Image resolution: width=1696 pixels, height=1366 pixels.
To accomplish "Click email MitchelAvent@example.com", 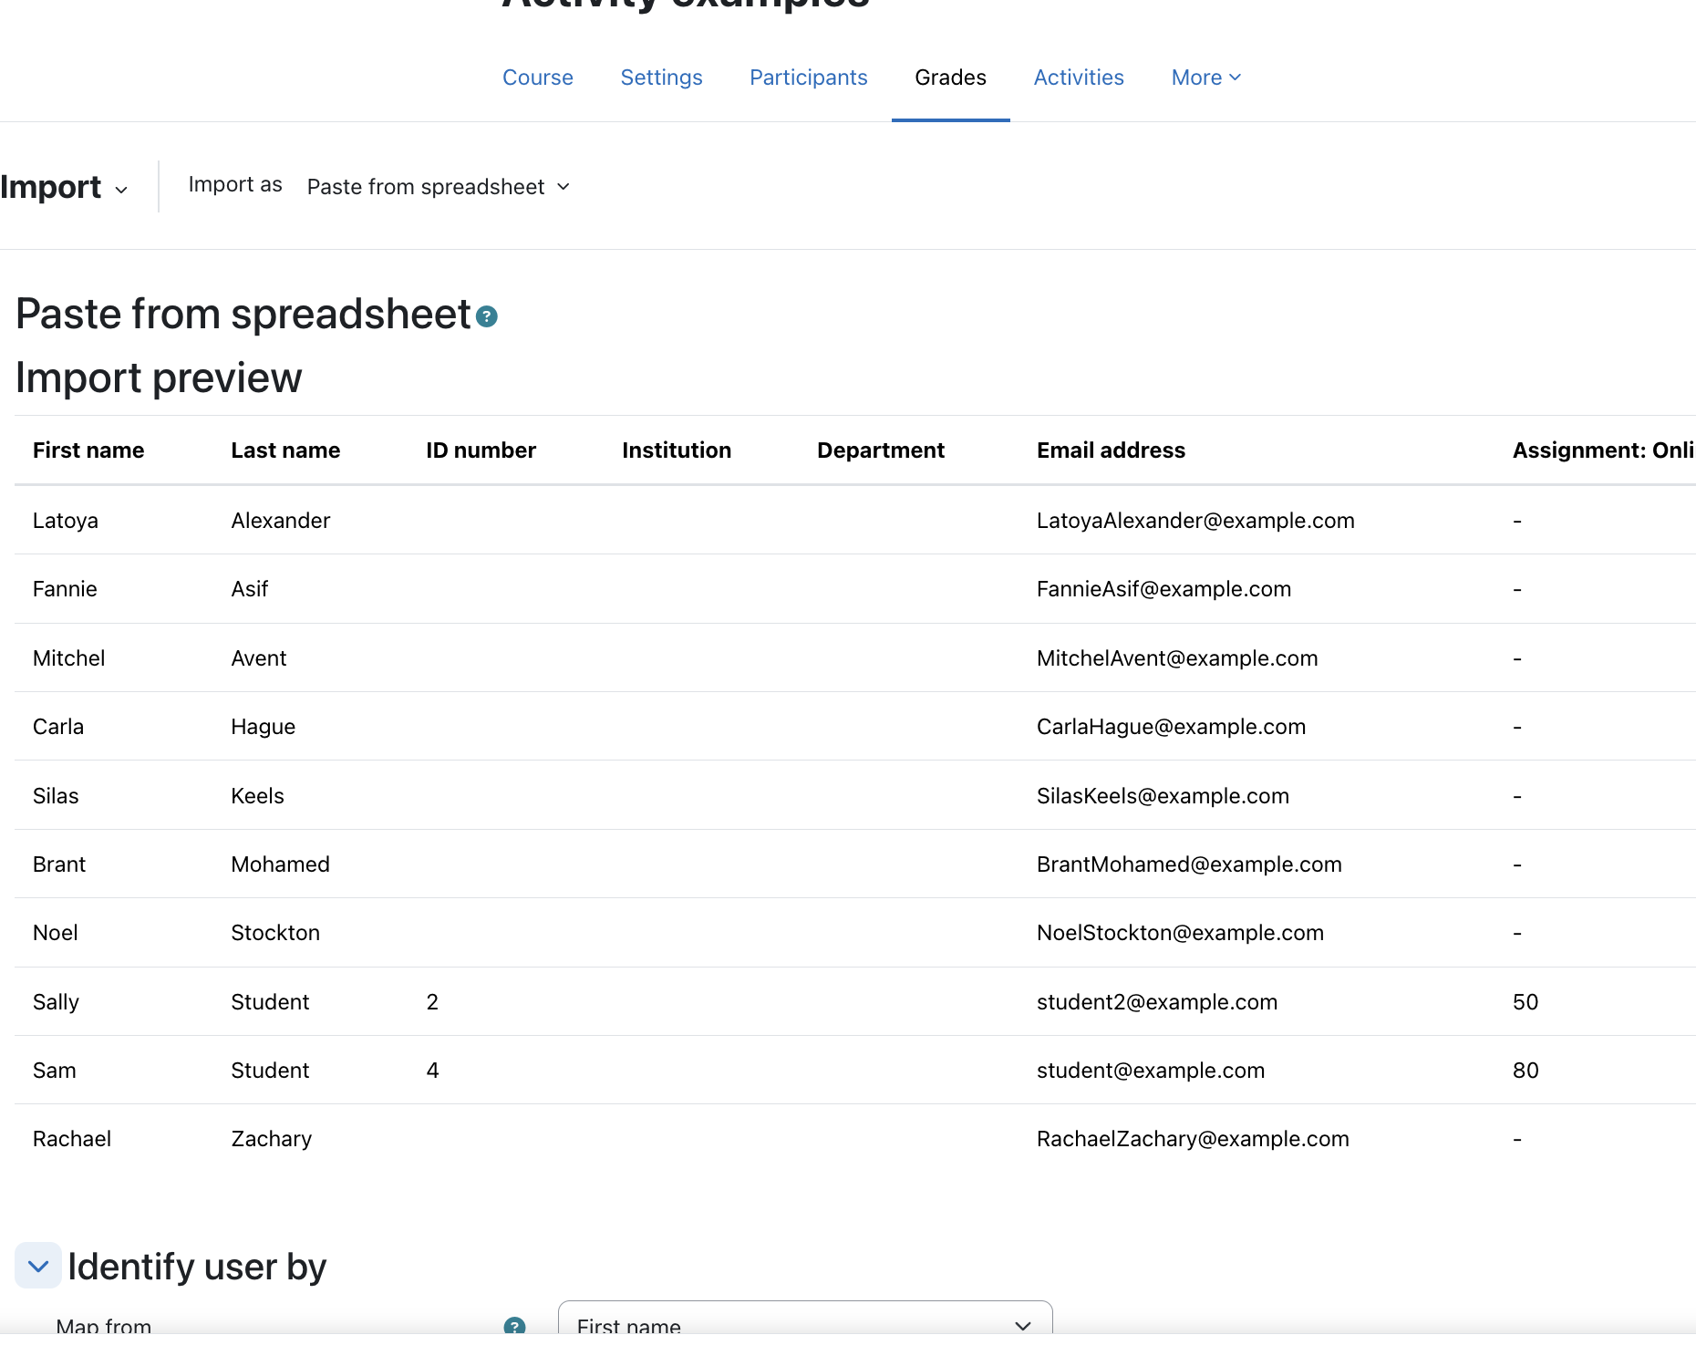I will coord(1177,658).
